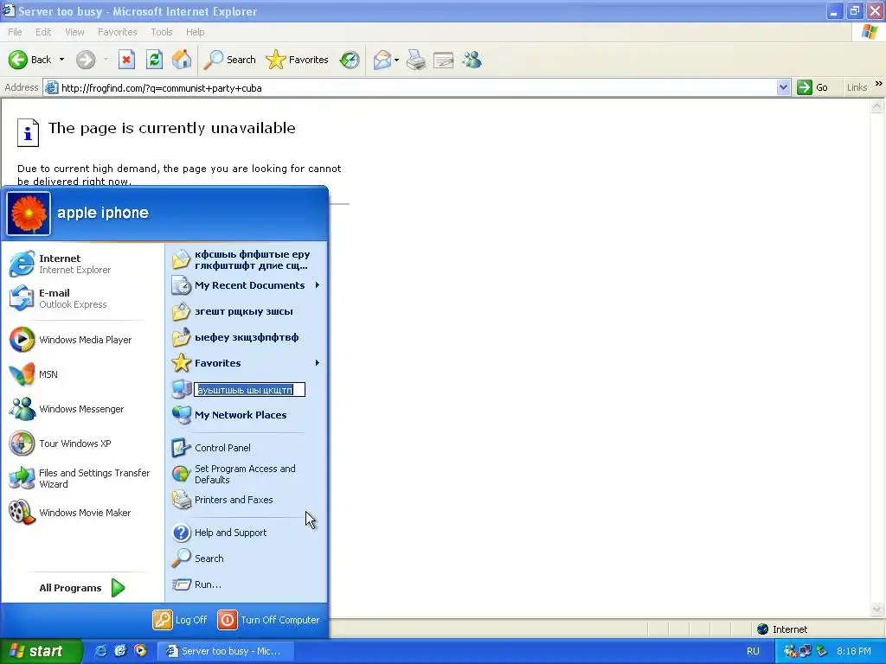This screenshot has height=664, width=886.
Task: Open Internet Explorer quick launch icon
Action: click(100, 651)
